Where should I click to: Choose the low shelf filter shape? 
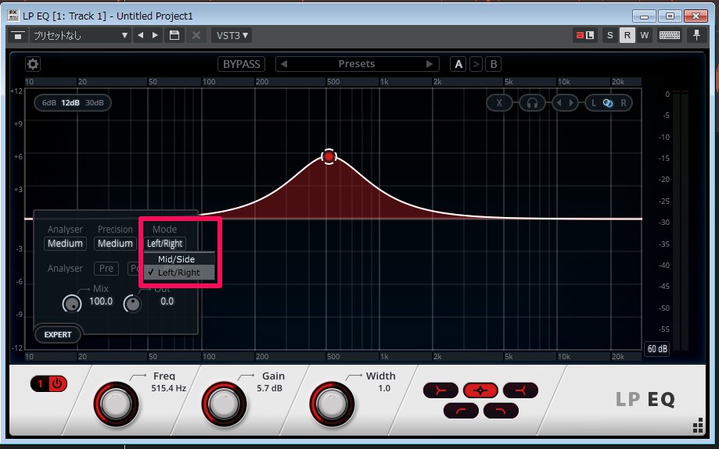pos(440,389)
